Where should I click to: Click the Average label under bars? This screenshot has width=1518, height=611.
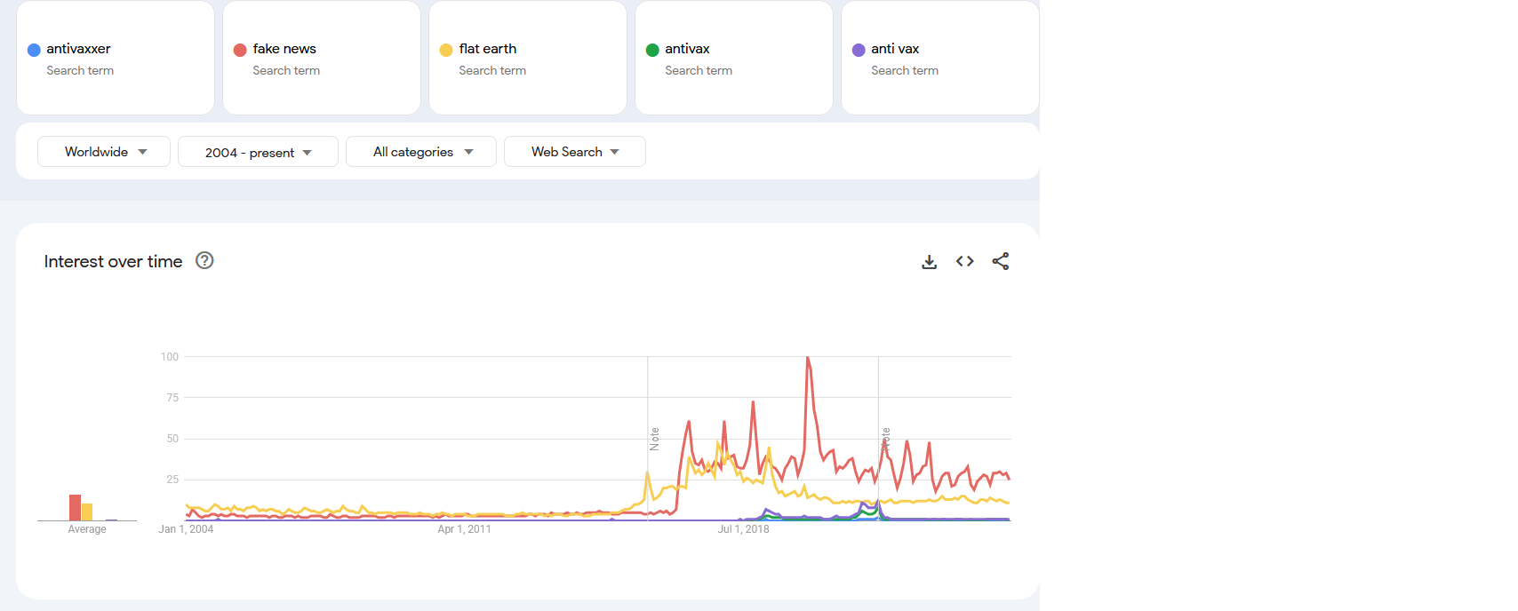(x=87, y=529)
